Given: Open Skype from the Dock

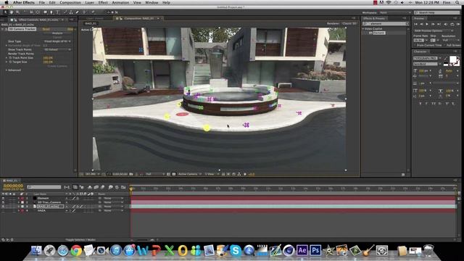Looking at the screenshot, I should [x=236, y=251].
